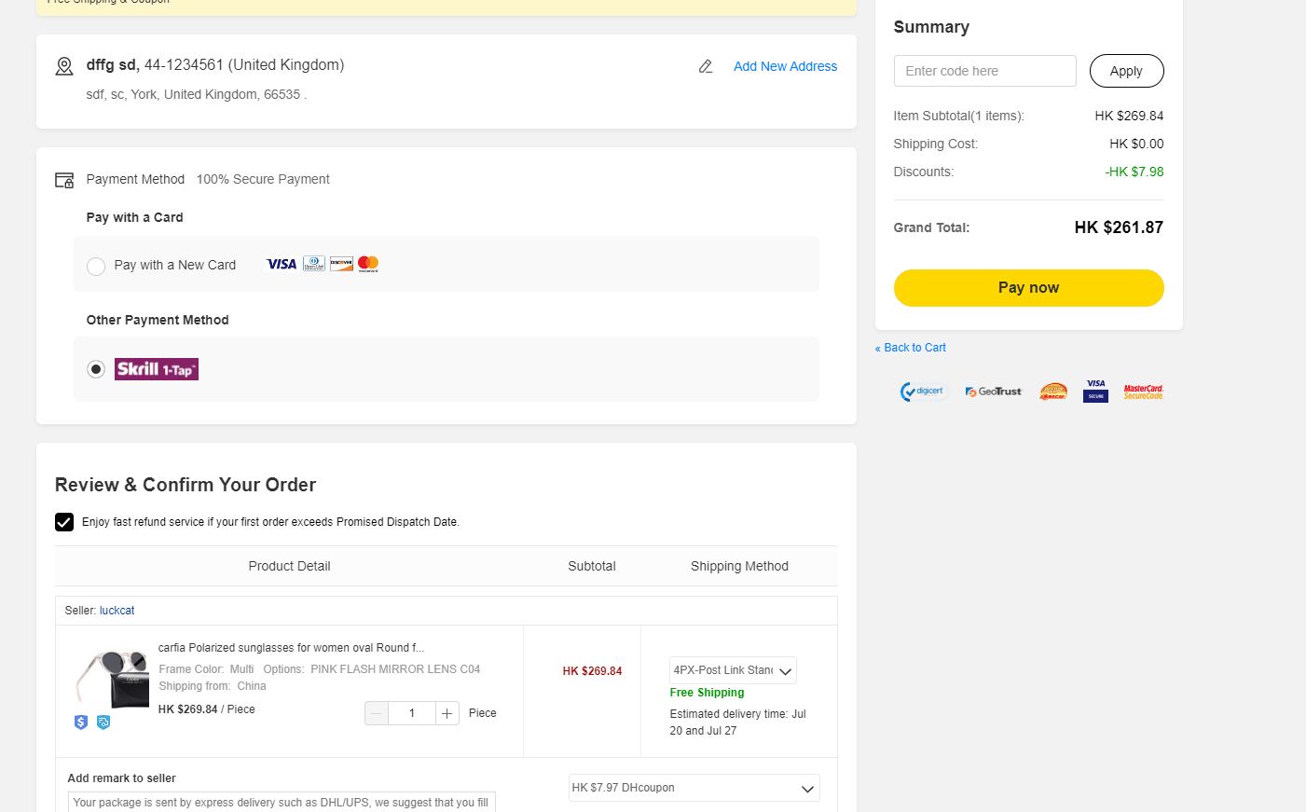Decrease quantity with the minus button

(377, 713)
